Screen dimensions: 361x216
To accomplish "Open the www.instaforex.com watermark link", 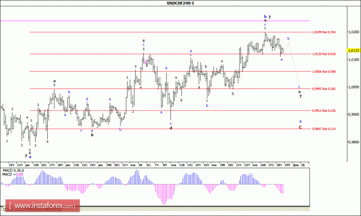I will click(42, 205).
